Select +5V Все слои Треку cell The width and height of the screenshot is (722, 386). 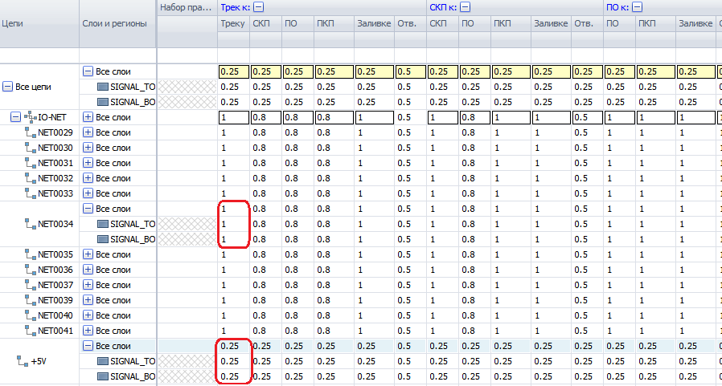pos(233,346)
